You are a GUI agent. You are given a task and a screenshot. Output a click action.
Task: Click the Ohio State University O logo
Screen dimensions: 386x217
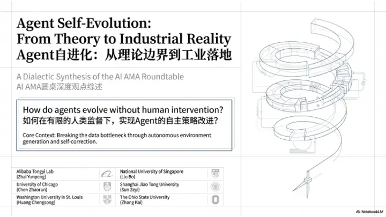pos(215,200)
